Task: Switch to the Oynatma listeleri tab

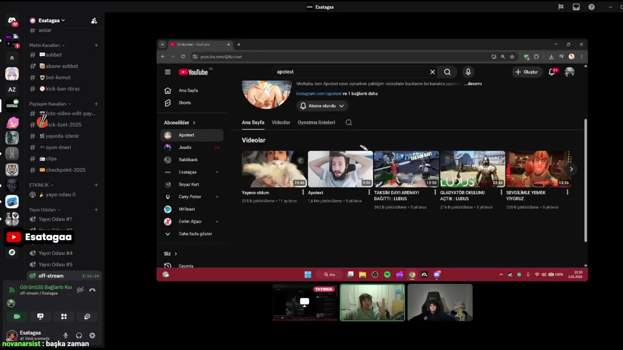Action: pos(316,122)
